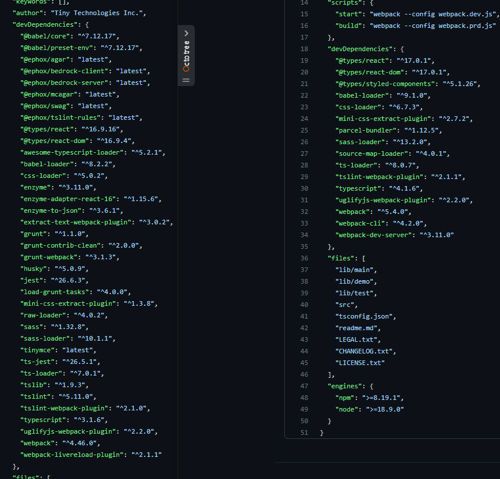
Task: Click the "readme.md" files entry
Action: 356,328
